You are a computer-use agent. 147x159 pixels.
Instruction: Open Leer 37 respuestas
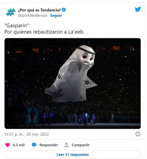pos(73,155)
